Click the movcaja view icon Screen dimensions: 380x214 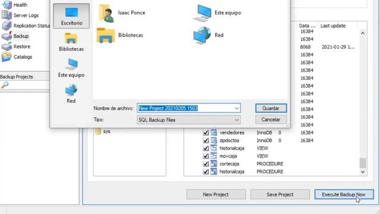coord(214,156)
